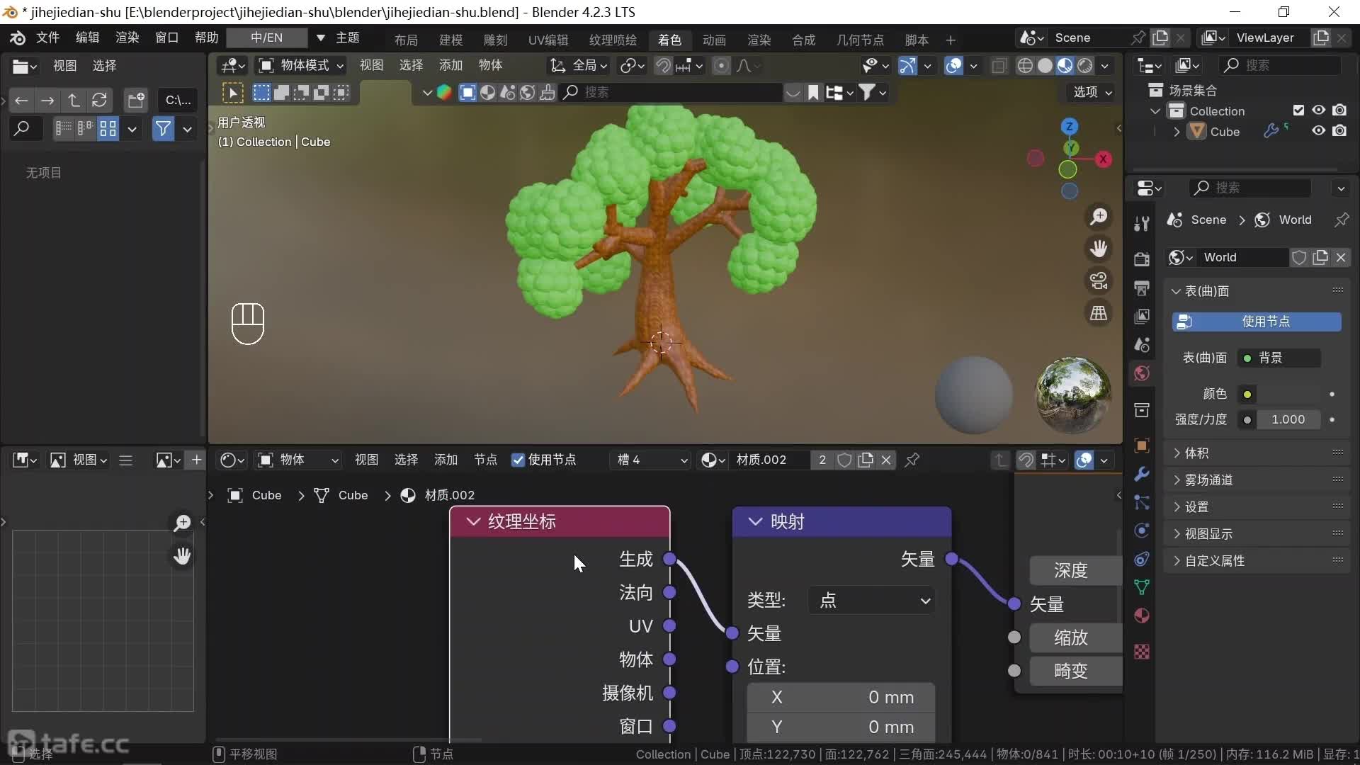Click the pan hand icon in viewport
Image resolution: width=1360 pixels, height=765 pixels.
click(1099, 249)
